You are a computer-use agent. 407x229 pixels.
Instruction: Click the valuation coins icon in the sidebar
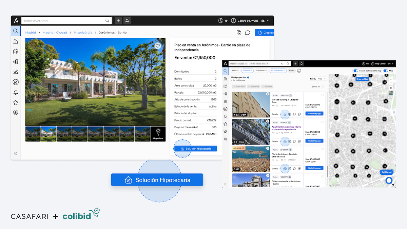(x=16, y=61)
